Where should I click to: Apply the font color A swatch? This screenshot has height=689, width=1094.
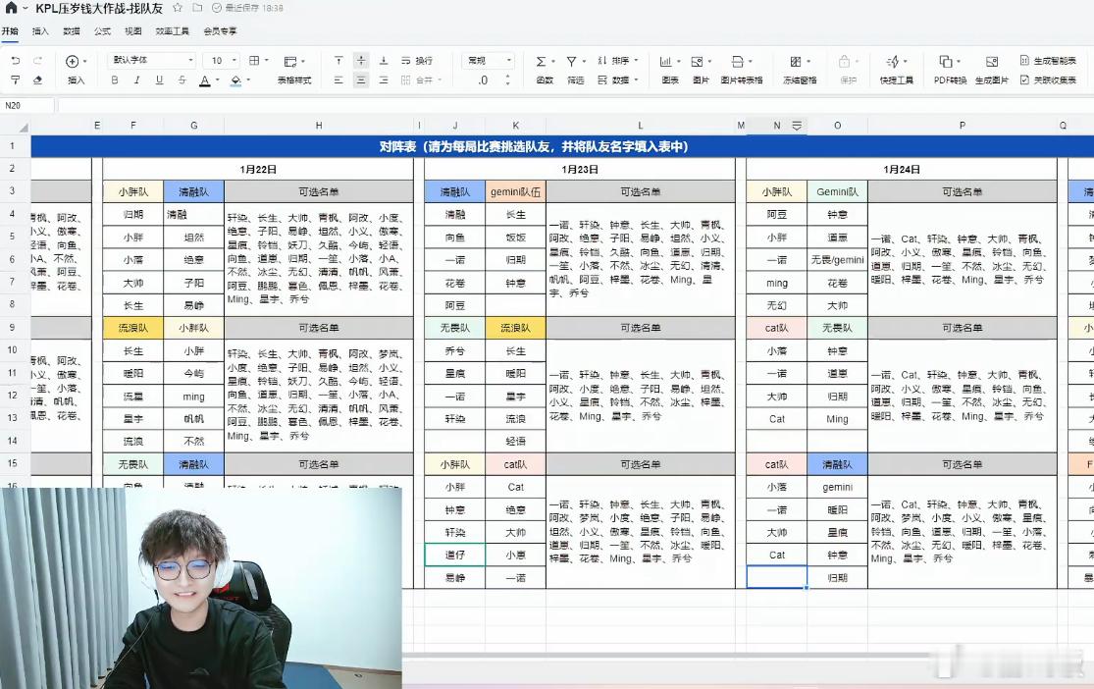point(204,81)
